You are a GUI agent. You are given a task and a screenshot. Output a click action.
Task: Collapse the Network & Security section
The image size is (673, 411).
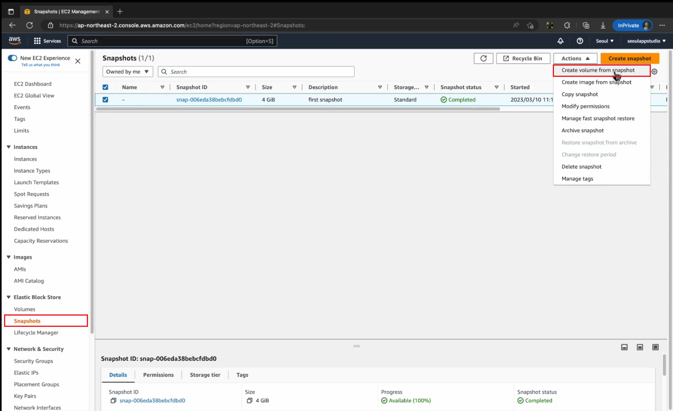click(x=9, y=349)
